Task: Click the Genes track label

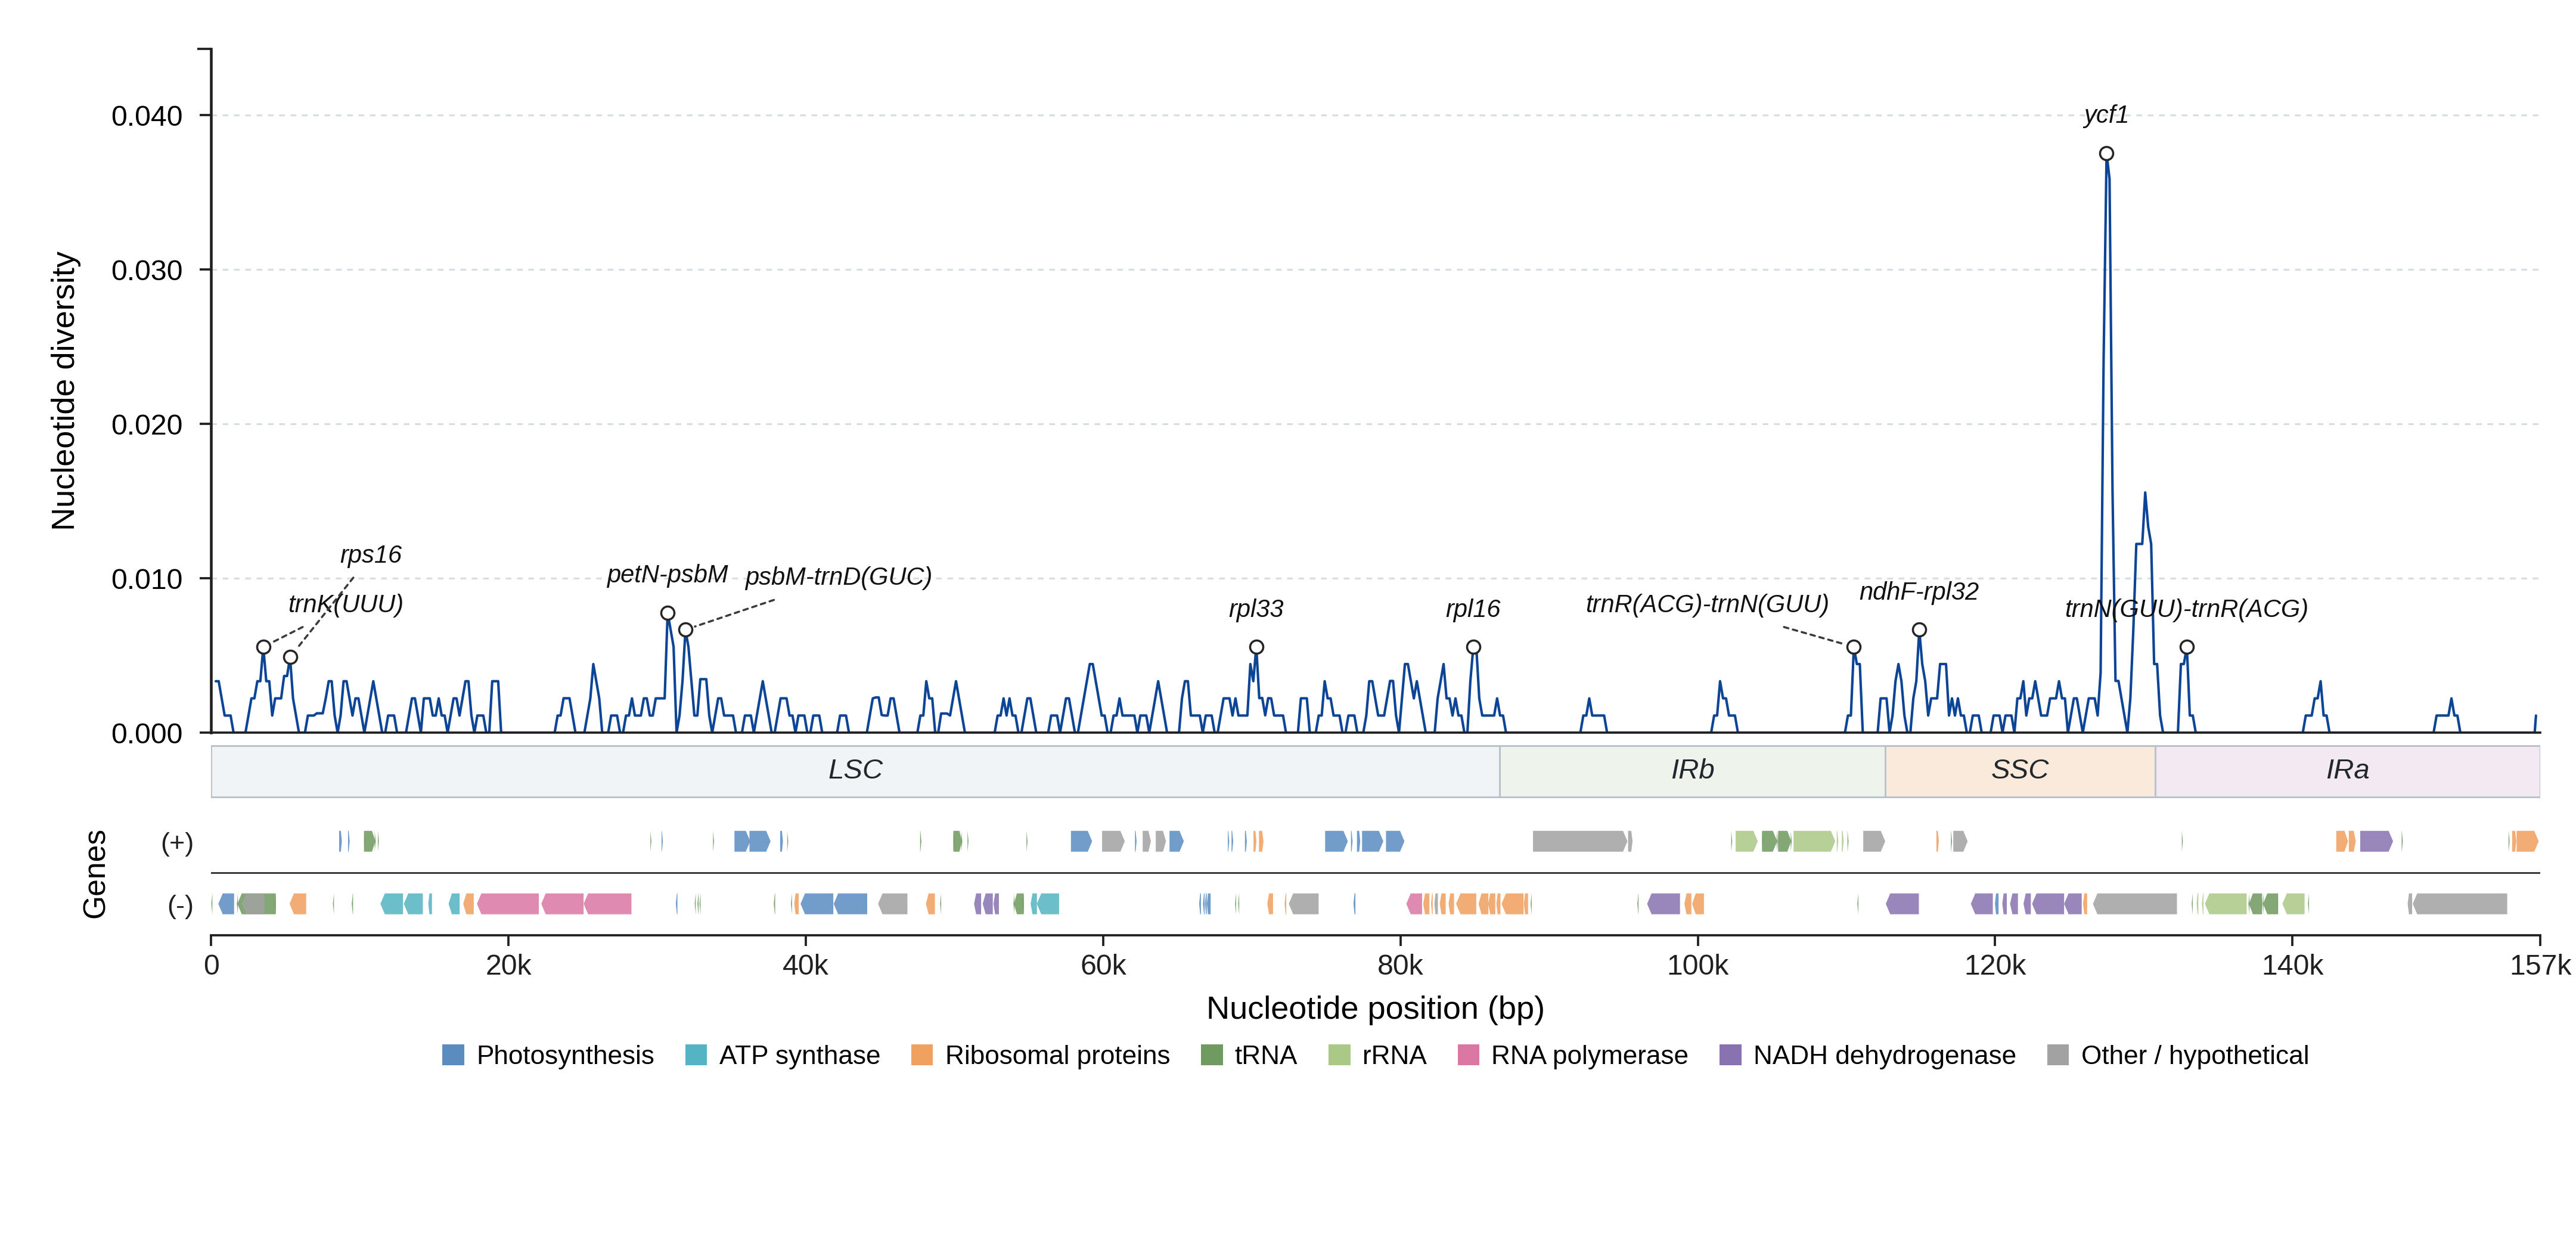Action: point(94,874)
